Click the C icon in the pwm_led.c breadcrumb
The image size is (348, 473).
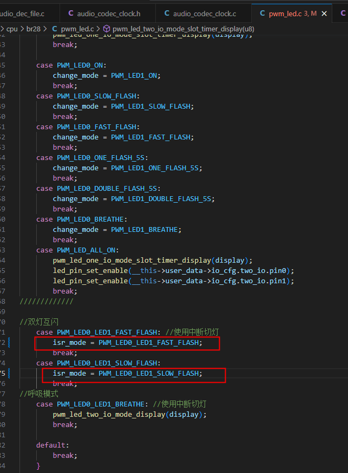point(55,29)
